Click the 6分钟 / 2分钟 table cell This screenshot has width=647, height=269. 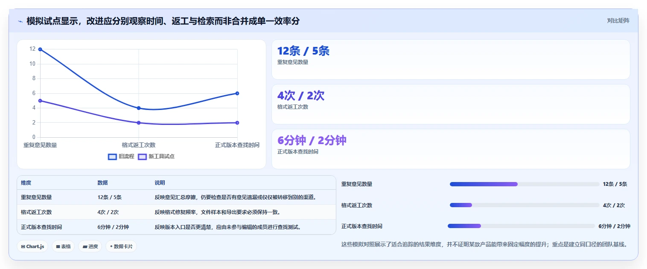coord(113,227)
